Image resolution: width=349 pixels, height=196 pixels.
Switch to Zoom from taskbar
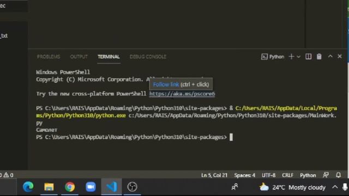point(91,187)
